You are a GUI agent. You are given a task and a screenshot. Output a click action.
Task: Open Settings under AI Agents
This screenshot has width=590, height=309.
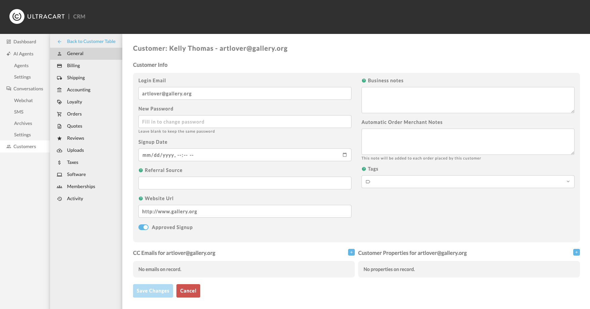coord(23,77)
